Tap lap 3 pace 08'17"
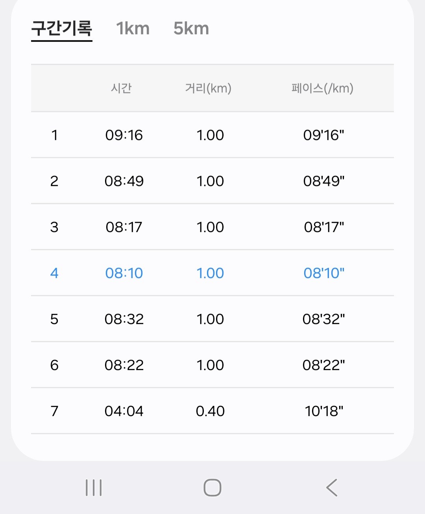 [x=324, y=227]
